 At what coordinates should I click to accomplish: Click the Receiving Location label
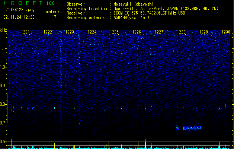[87, 9]
